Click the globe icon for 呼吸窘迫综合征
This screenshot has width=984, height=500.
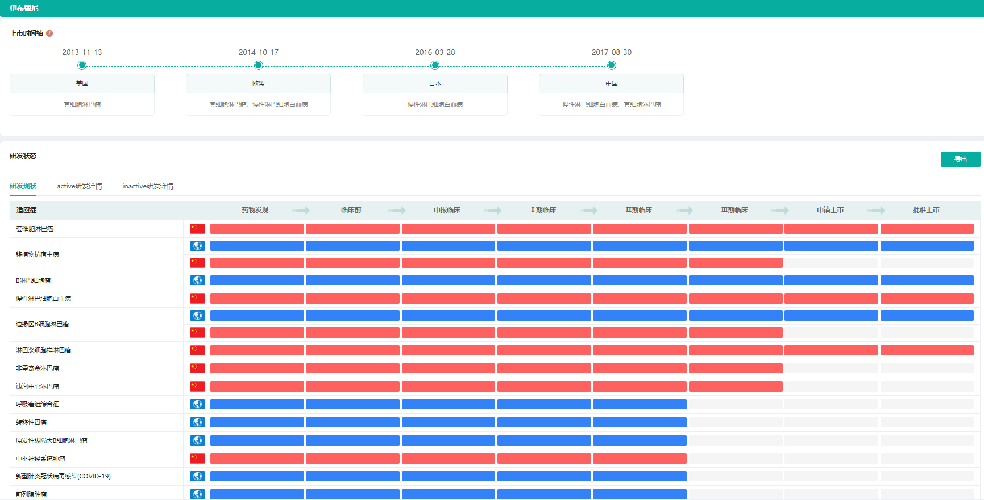[197, 404]
